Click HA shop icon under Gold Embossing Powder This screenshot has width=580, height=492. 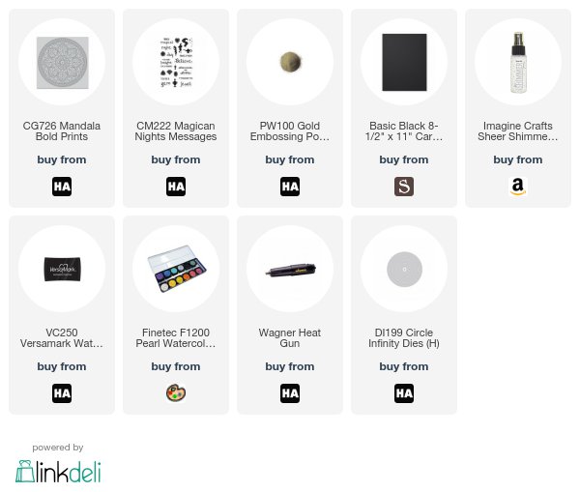tap(290, 187)
